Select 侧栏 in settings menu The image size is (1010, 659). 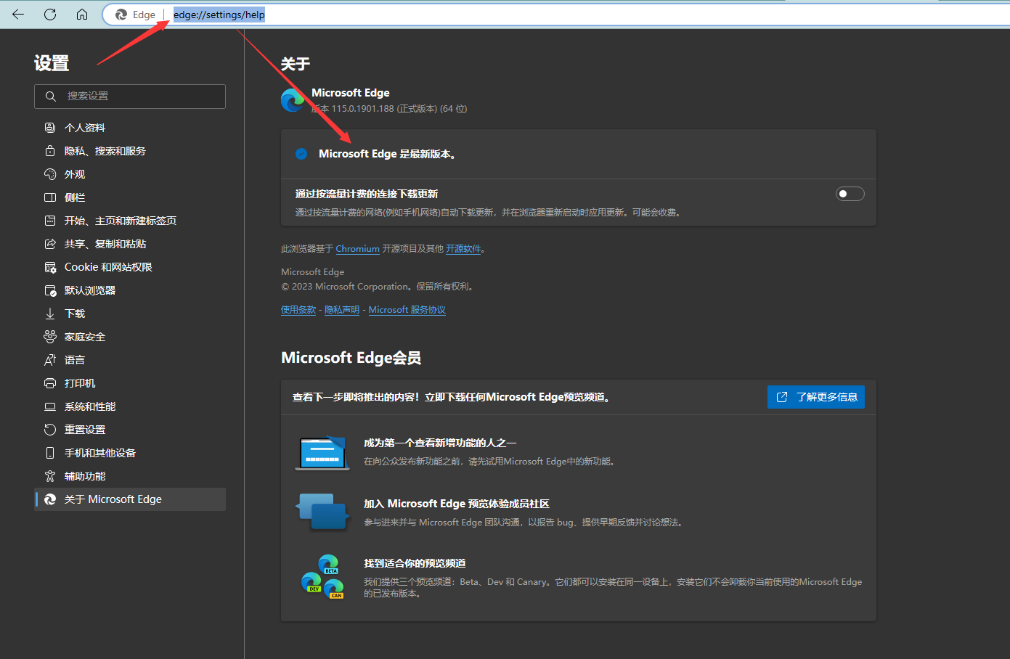point(130,197)
